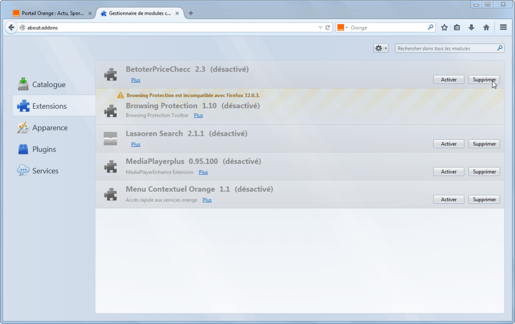This screenshot has width=515, height=324.
Task: Close the Portail Orange tab
Action: pyautogui.click(x=90, y=14)
